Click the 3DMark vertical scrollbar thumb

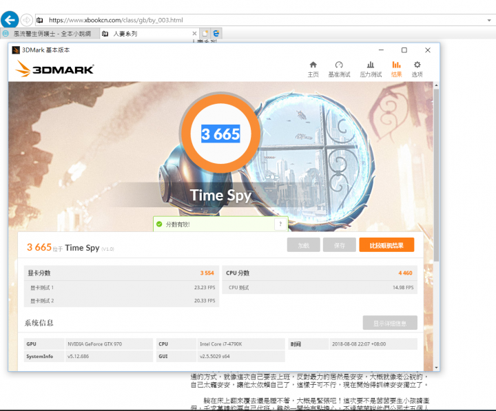coord(436,176)
